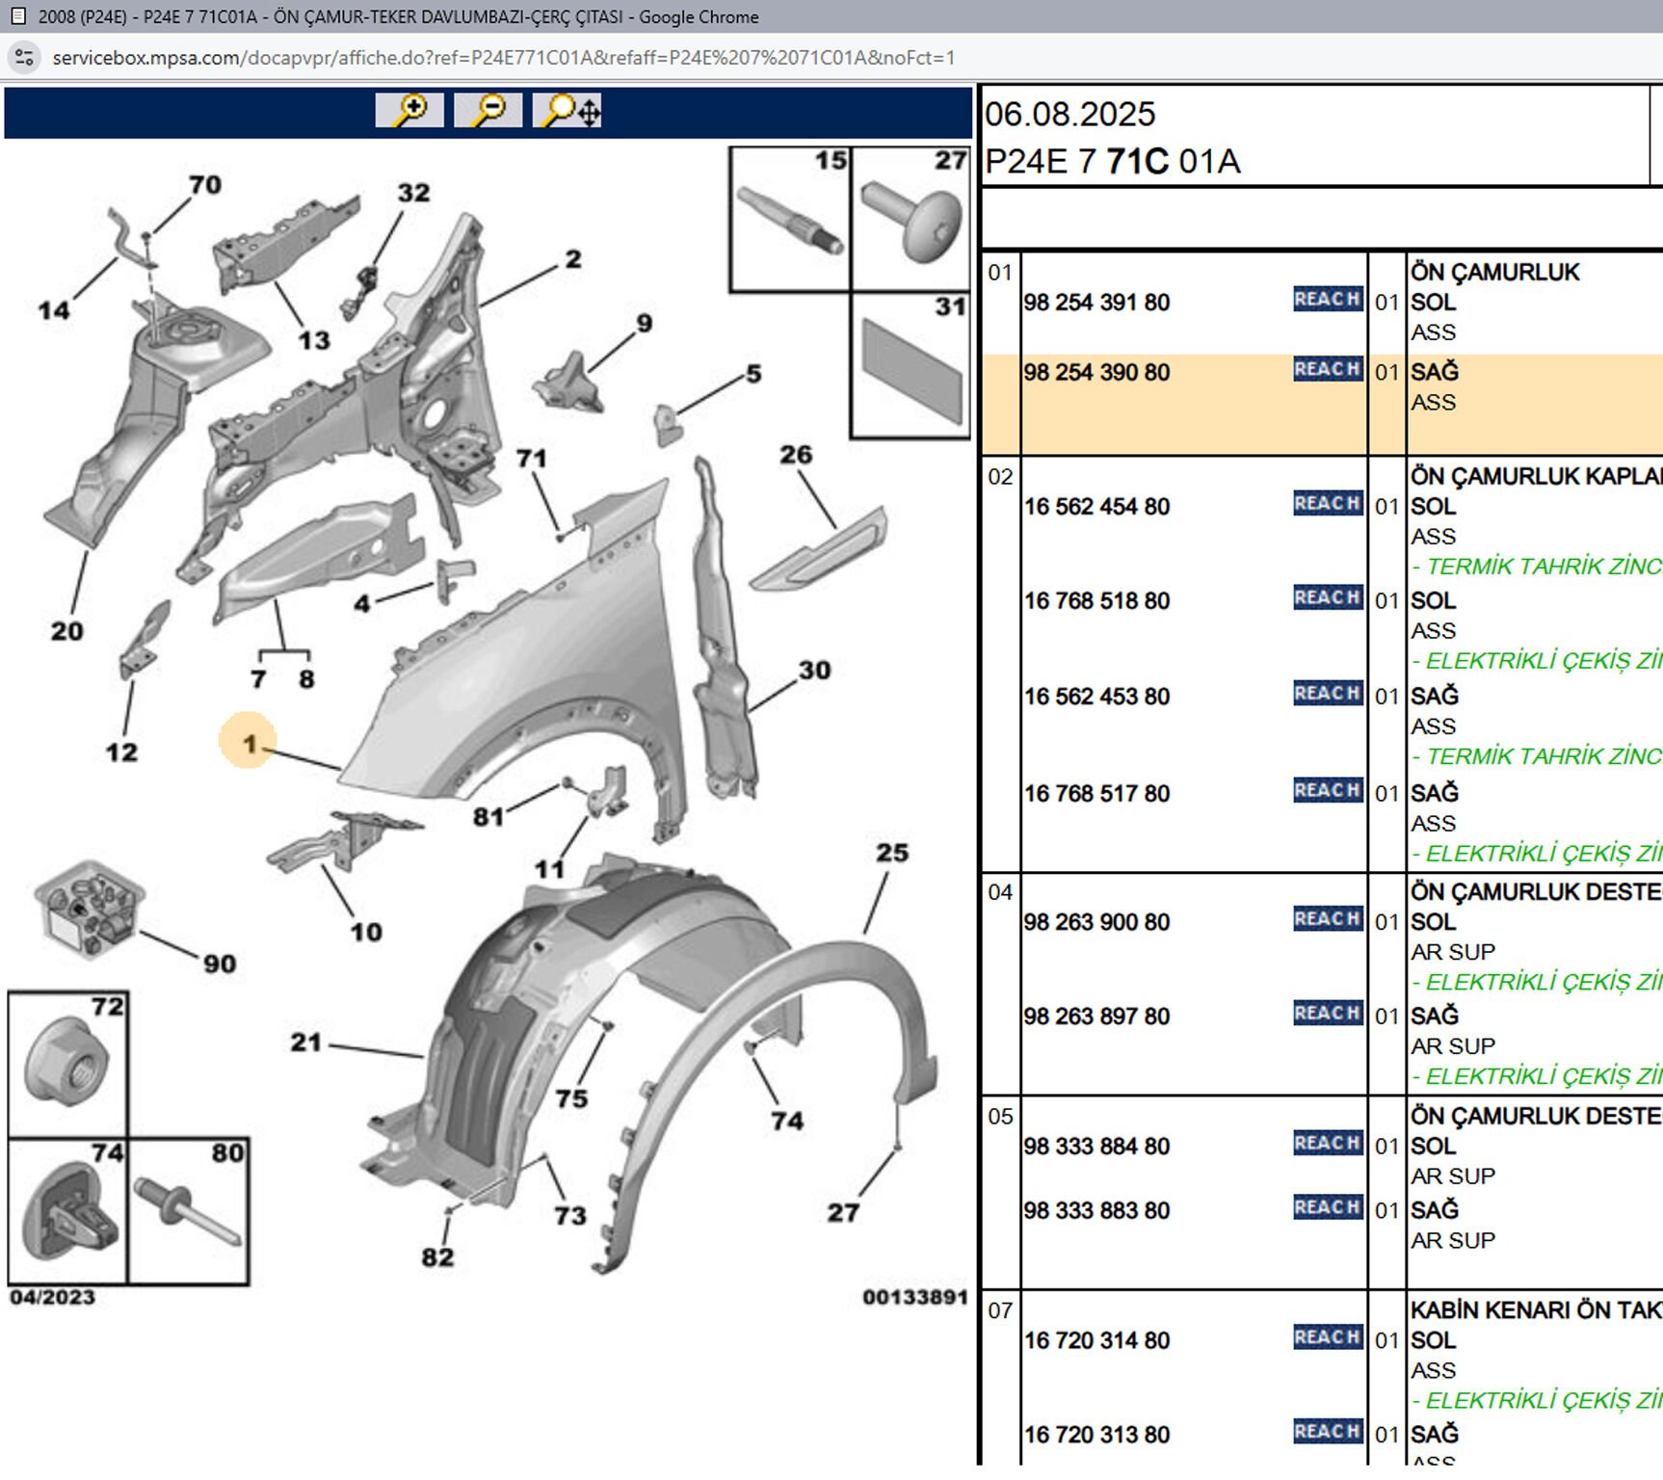Viewport: 1663px width, 1480px height.
Task: Click REACH badge for part 98 254 391 80
Action: click(x=1327, y=300)
